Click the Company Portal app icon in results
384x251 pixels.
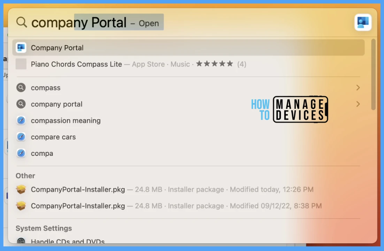pos(21,47)
